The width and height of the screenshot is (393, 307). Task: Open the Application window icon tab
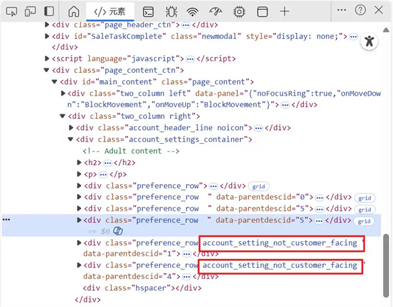point(262,12)
